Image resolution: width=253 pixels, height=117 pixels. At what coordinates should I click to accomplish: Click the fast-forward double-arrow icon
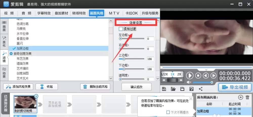tap(181, 80)
